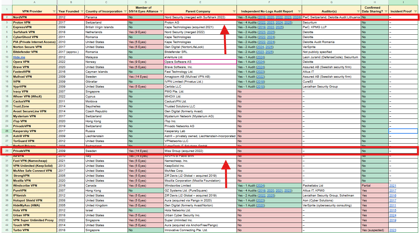Click the Mullvad VPN provider cell
Screen dimensions: 420x233
34,77
